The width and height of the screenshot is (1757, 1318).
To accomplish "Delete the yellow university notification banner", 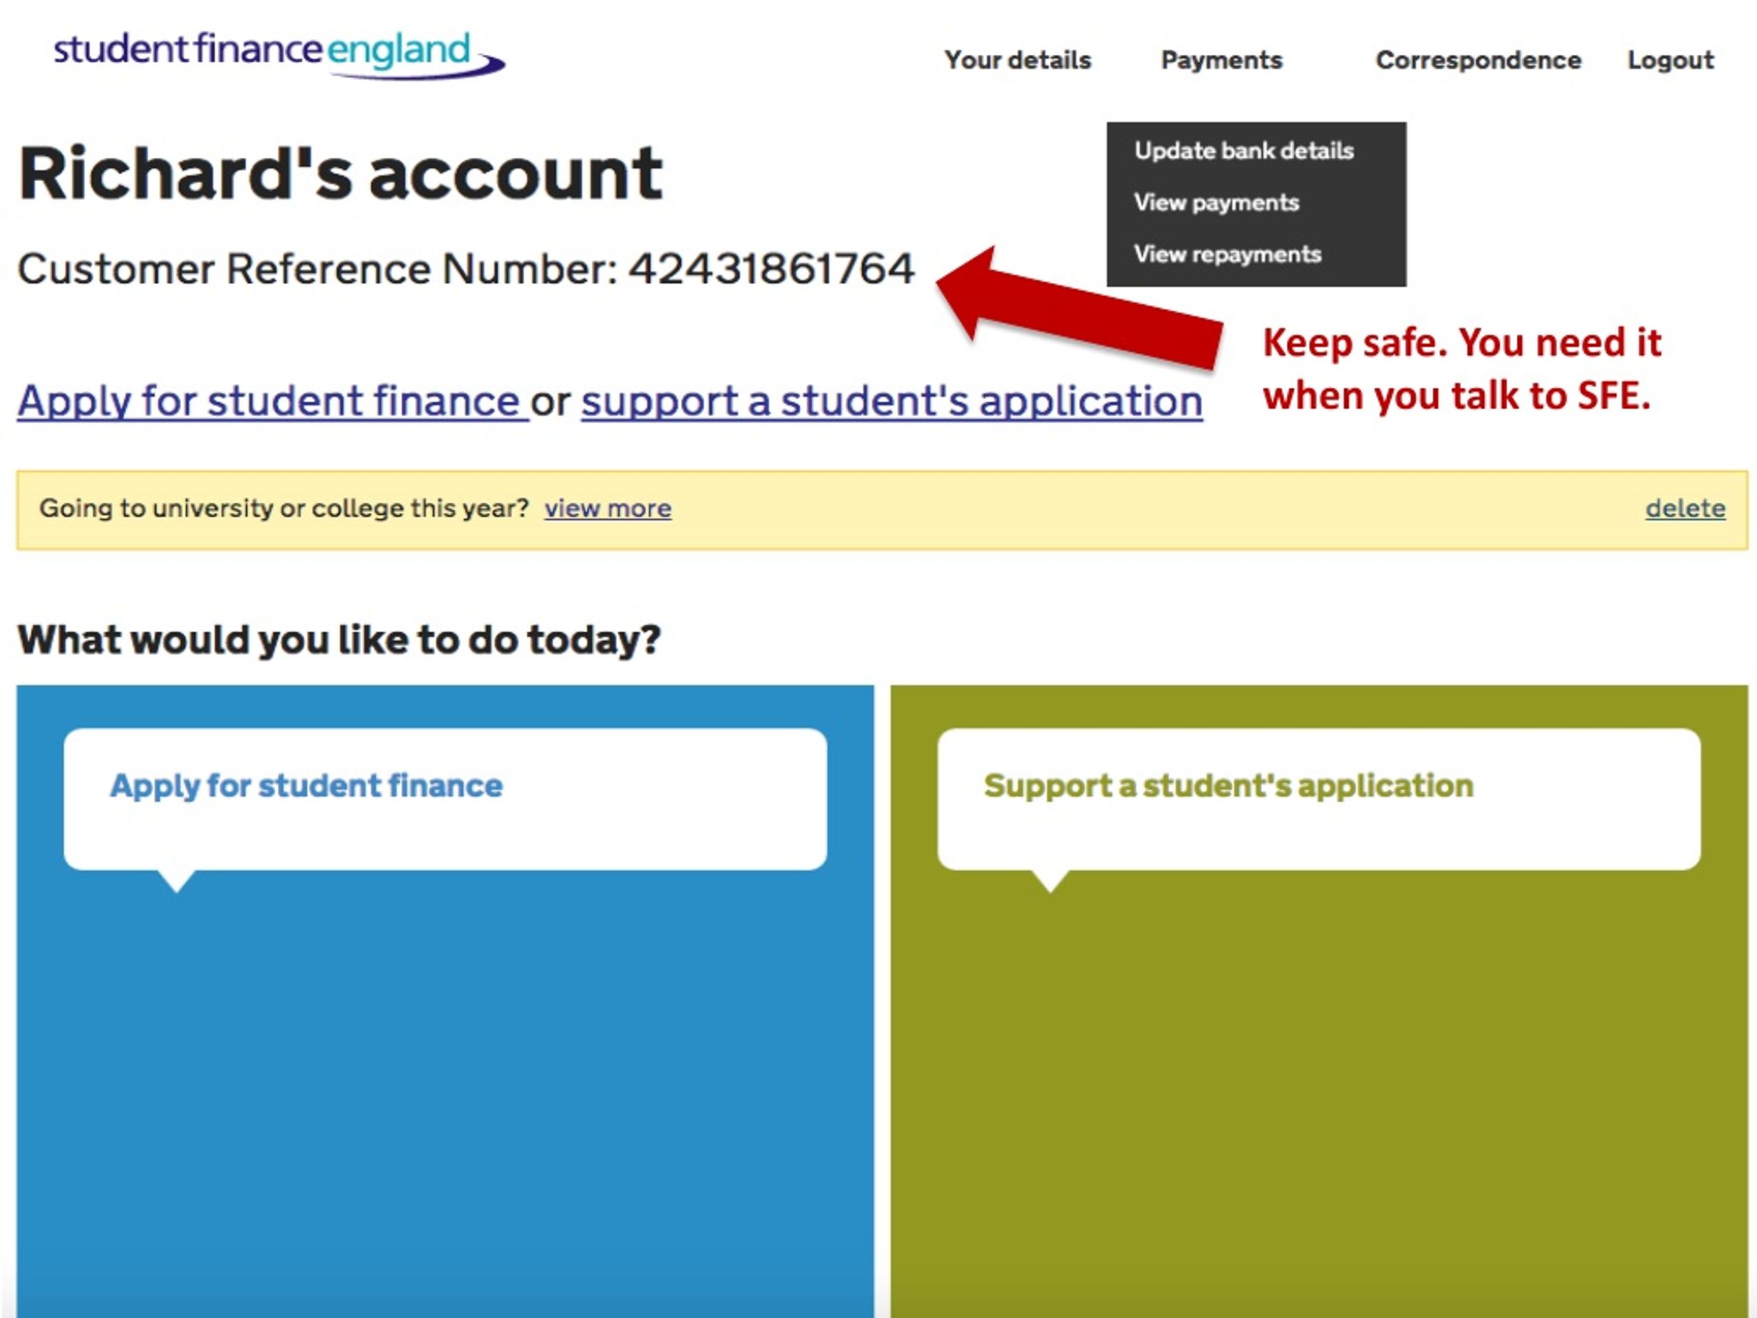I will tap(1686, 509).
